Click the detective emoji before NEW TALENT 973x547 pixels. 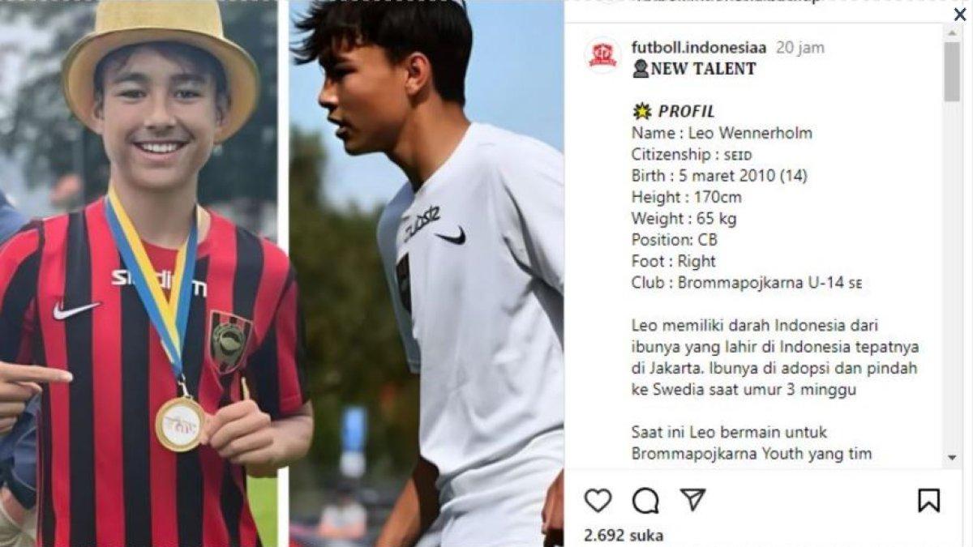(x=641, y=69)
